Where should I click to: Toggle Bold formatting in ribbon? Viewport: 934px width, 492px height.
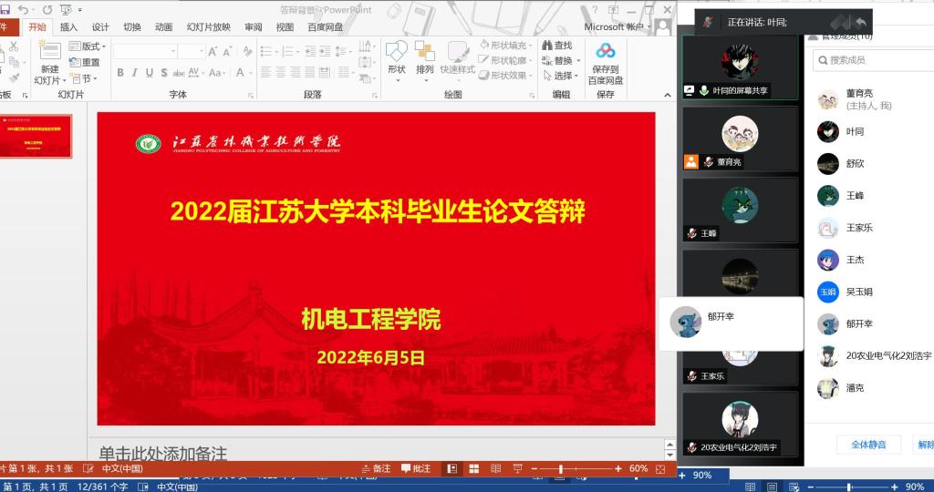(120, 73)
